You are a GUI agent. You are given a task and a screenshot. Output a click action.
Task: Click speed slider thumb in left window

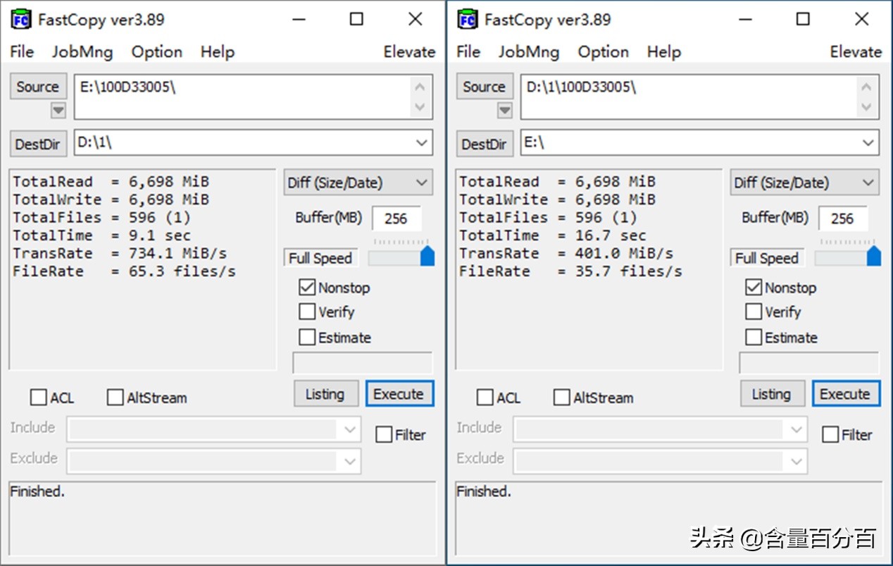(427, 255)
